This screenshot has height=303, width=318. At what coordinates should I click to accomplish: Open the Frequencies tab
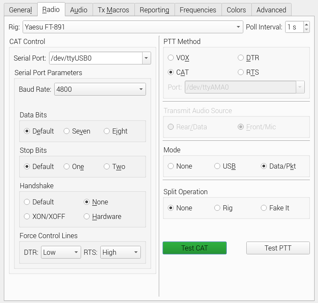(x=198, y=10)
